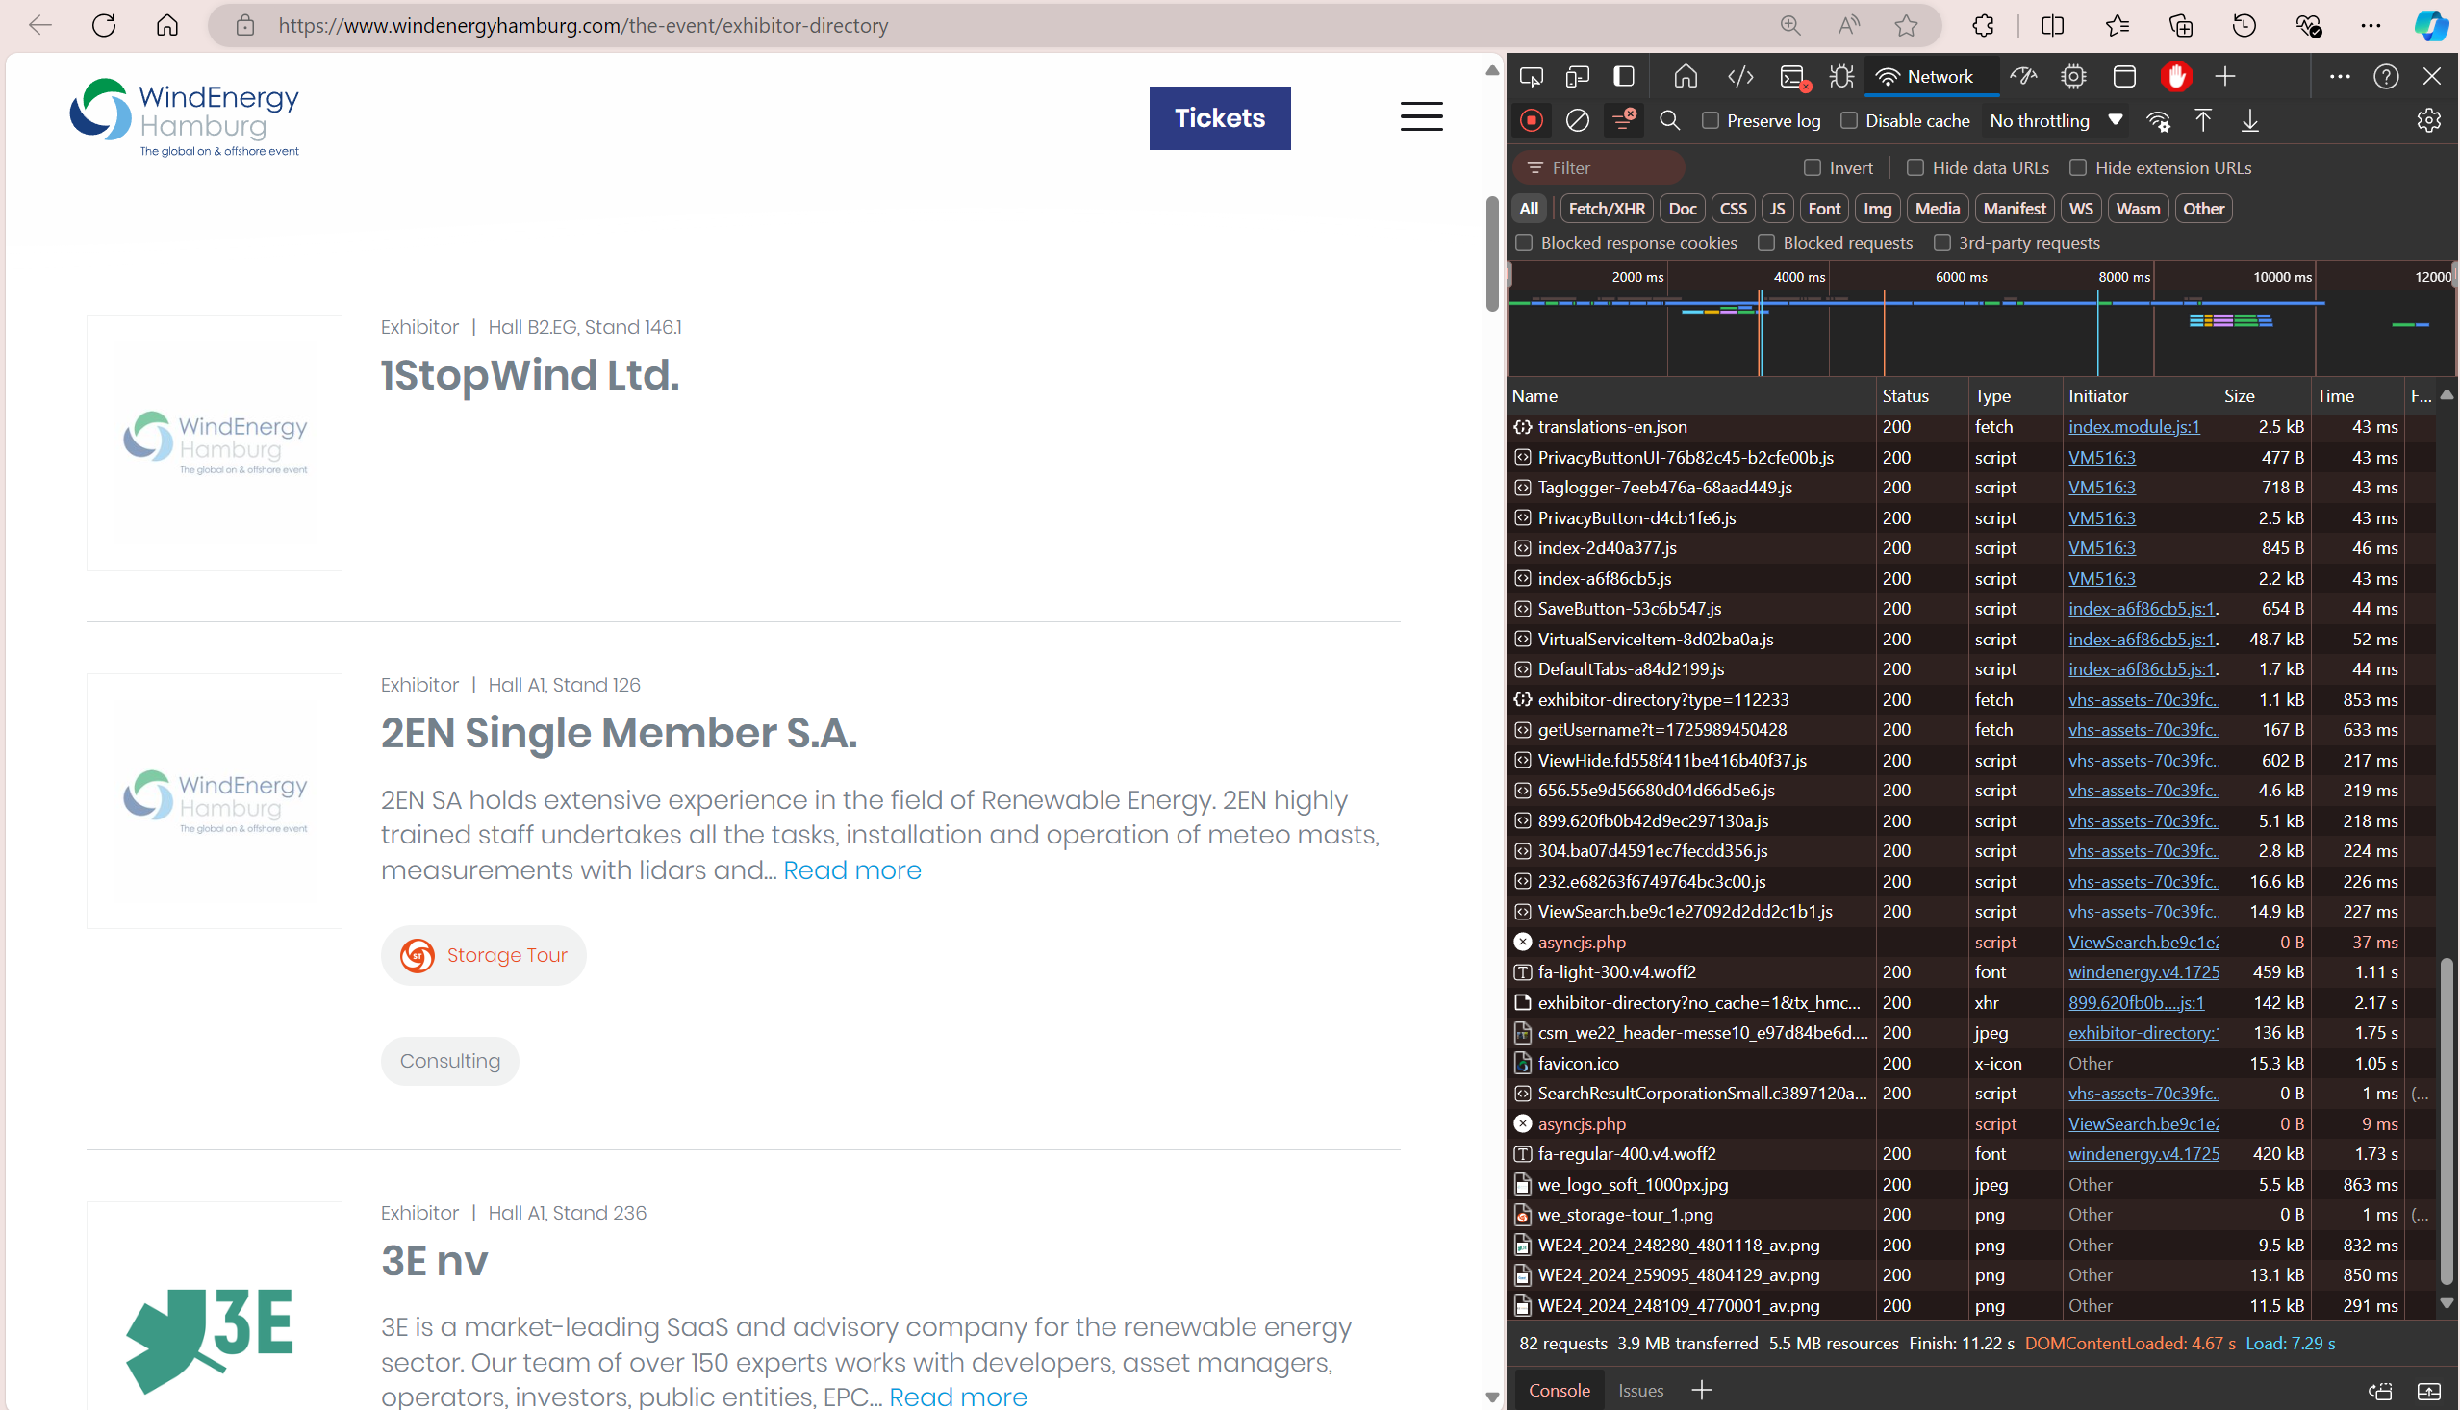
Task: Open network conditions wifi icon
Action: 2158,121
